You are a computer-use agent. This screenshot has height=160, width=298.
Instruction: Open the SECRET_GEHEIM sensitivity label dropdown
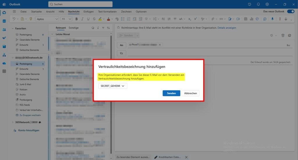click(x=113, y=86)
